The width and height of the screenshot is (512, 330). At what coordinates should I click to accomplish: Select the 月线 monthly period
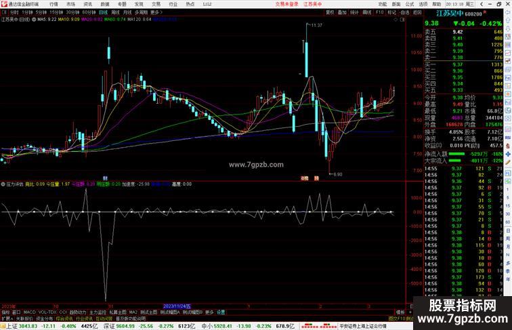tap(127, 12)
